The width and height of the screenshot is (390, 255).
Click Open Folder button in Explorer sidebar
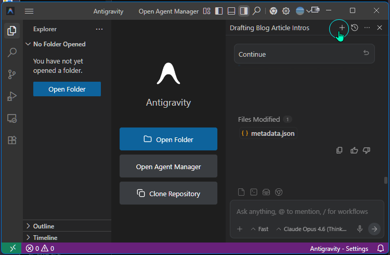click(x=67, y=89)
